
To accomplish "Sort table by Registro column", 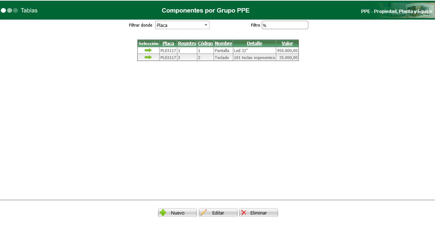I will [x=187, y=44].
